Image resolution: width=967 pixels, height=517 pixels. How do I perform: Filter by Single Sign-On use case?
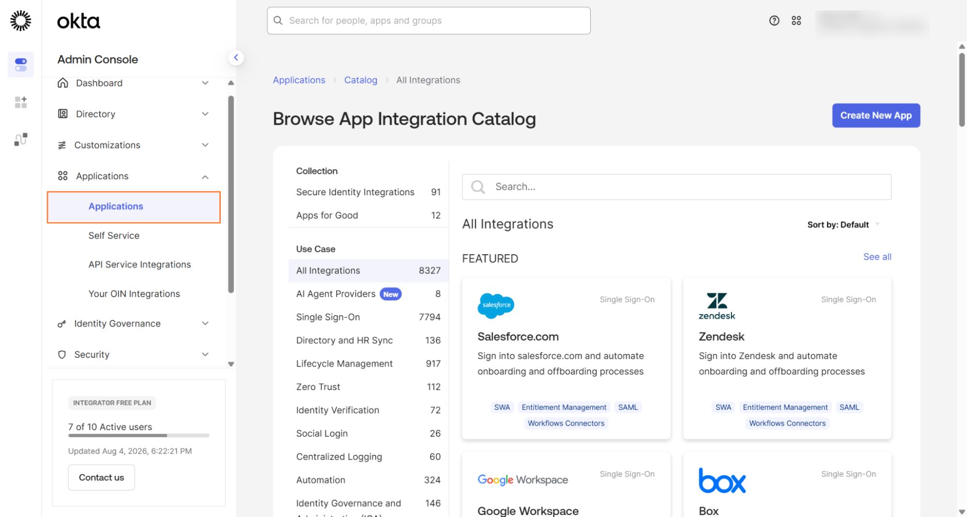[368, 317]
